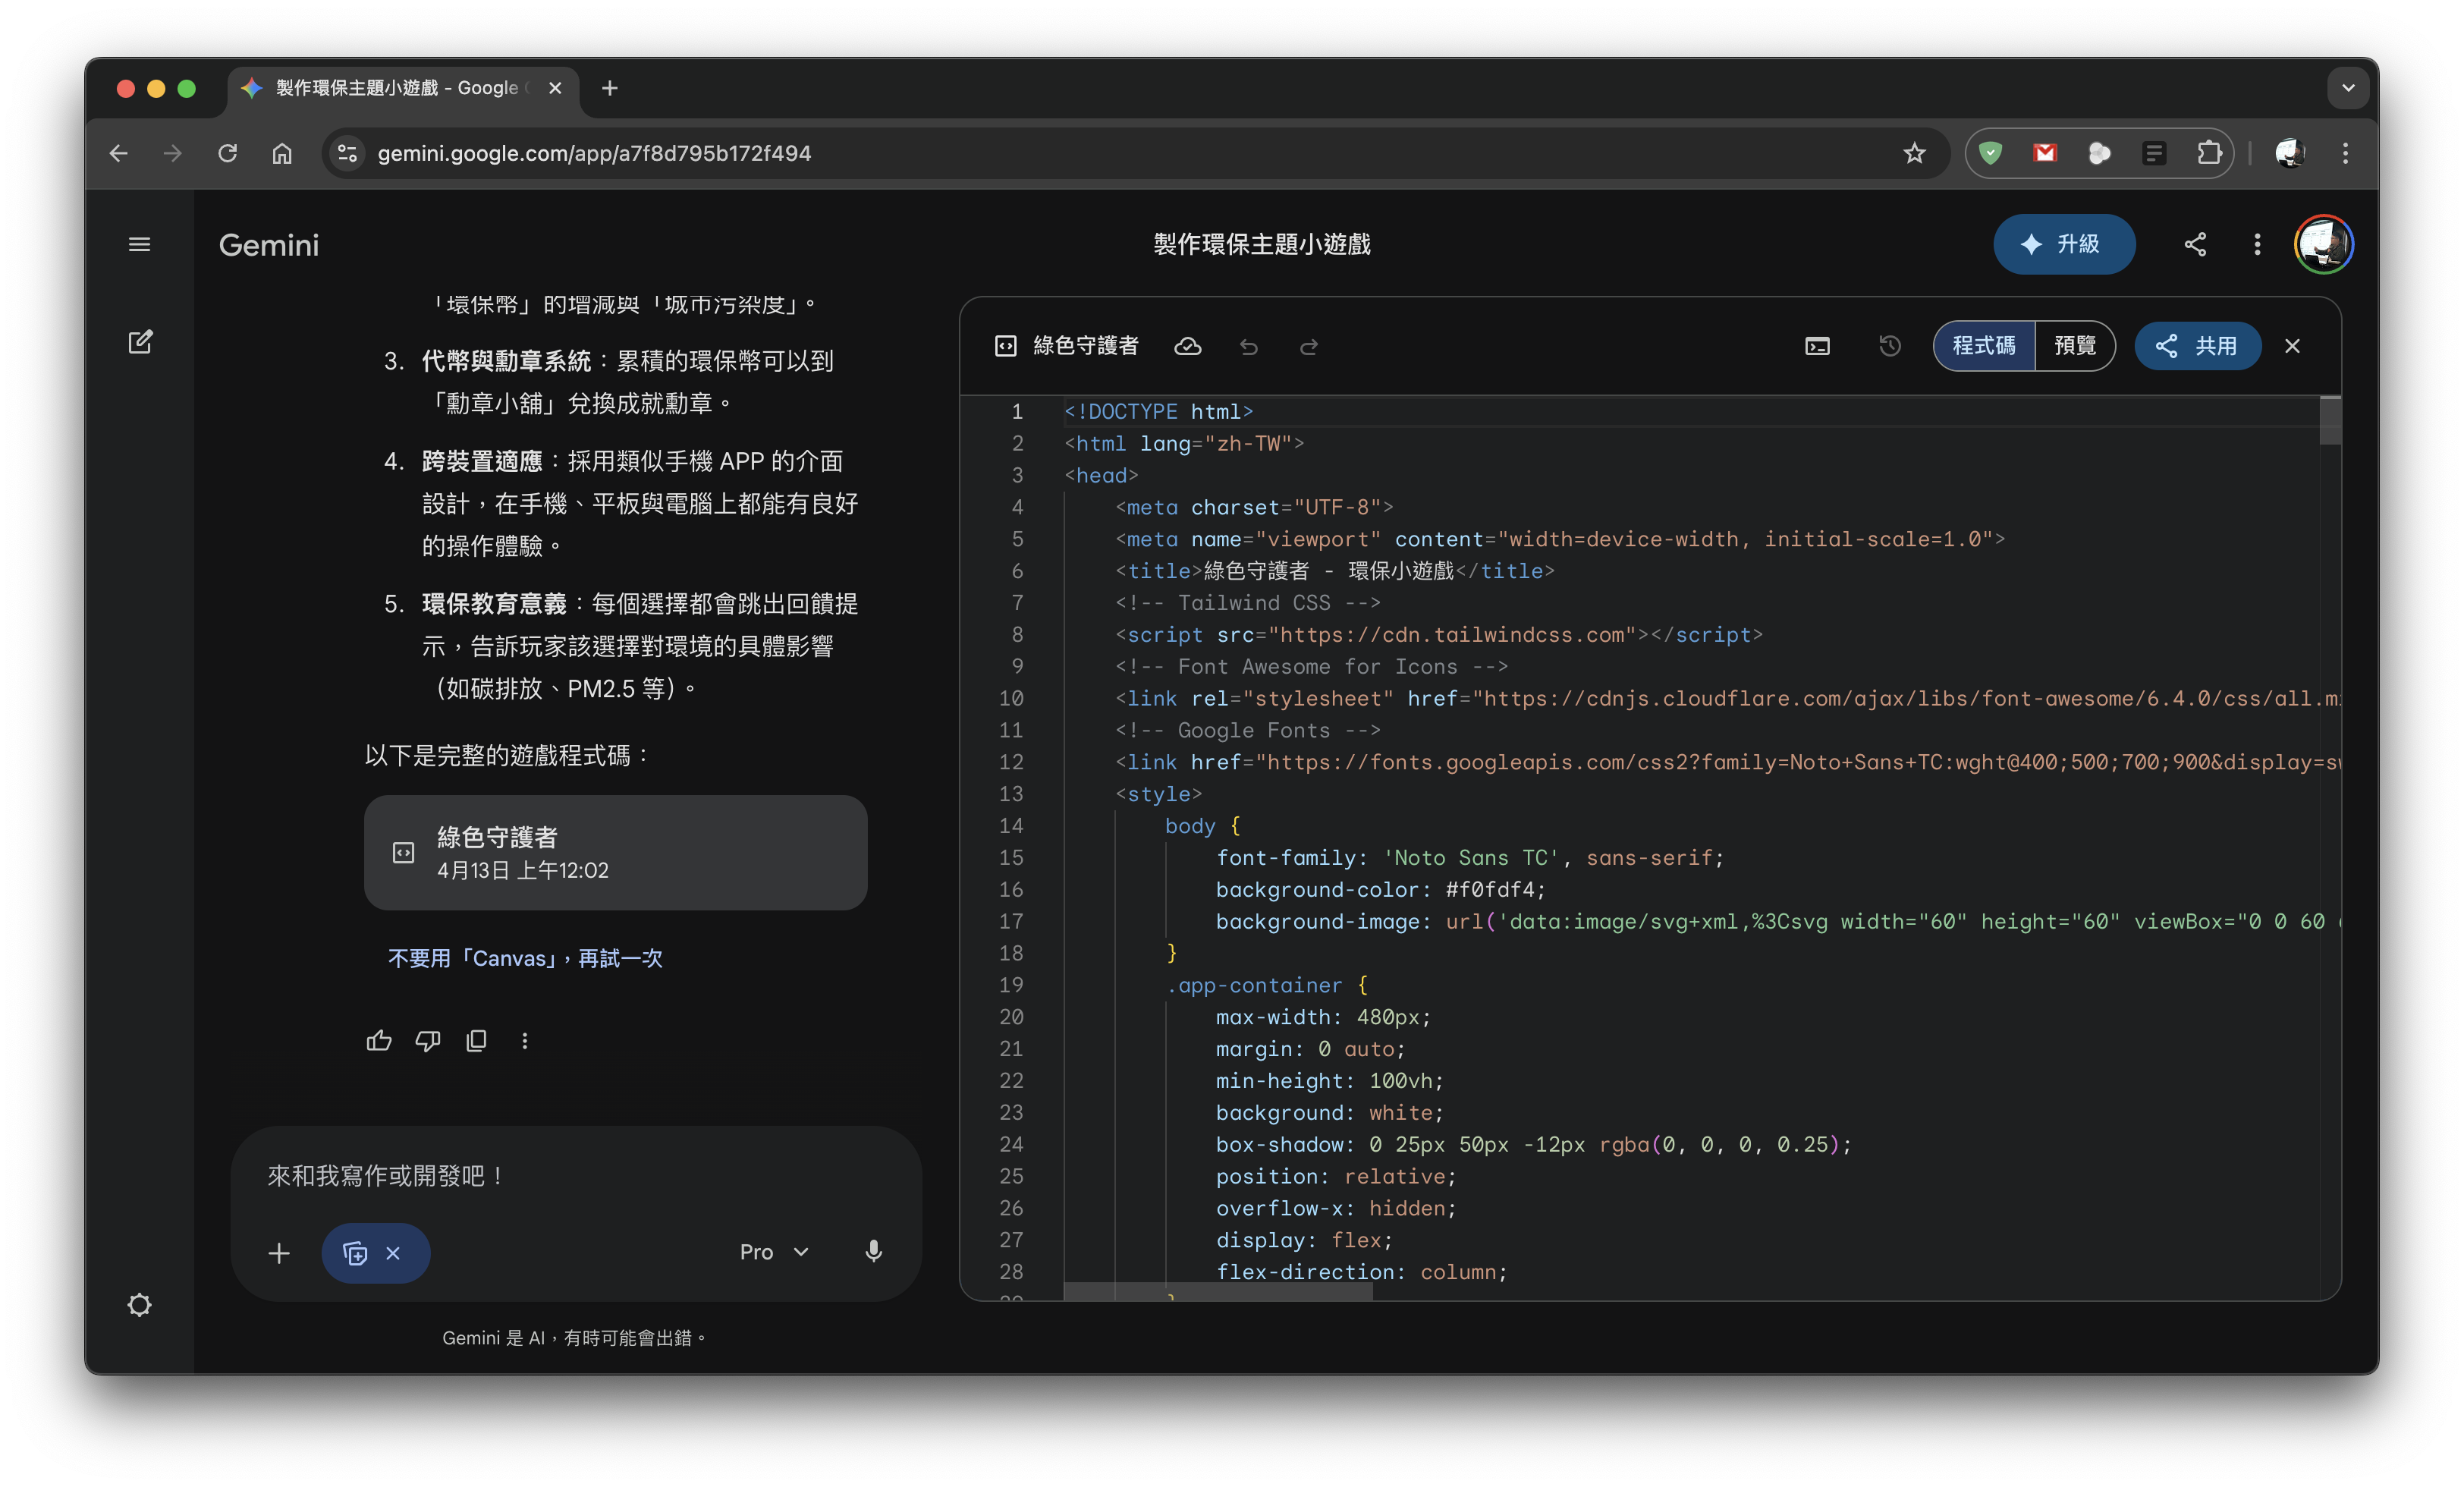This screenshot has height=1487, width=2464.
Task: Undo the last canvas change
Action: click(x=1249, y=346)
